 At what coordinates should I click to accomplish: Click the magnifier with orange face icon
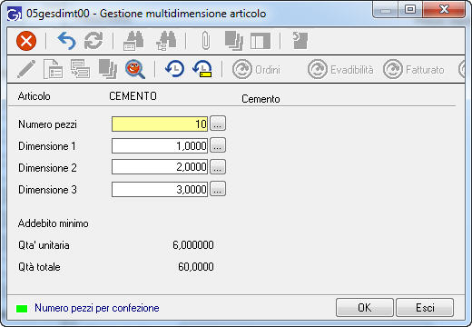point(135,69)
